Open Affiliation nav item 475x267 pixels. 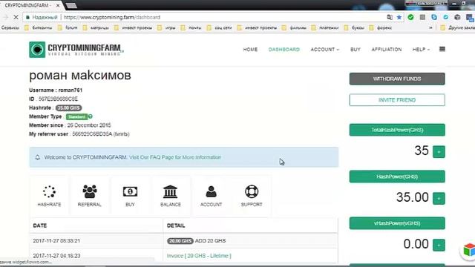(x=387, y=50)
